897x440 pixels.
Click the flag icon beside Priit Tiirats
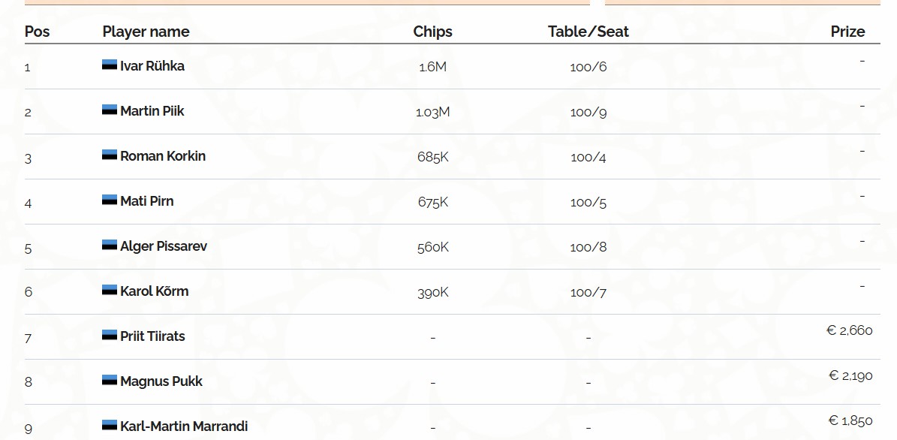(x=110, y=336)
